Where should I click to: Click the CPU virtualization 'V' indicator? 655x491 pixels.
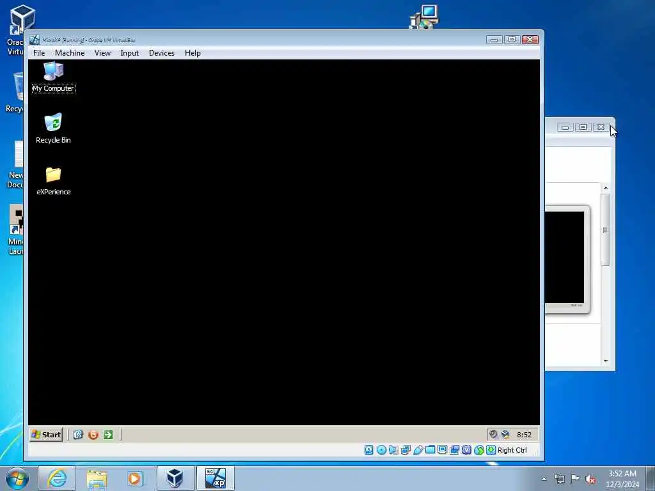(466, 449)
